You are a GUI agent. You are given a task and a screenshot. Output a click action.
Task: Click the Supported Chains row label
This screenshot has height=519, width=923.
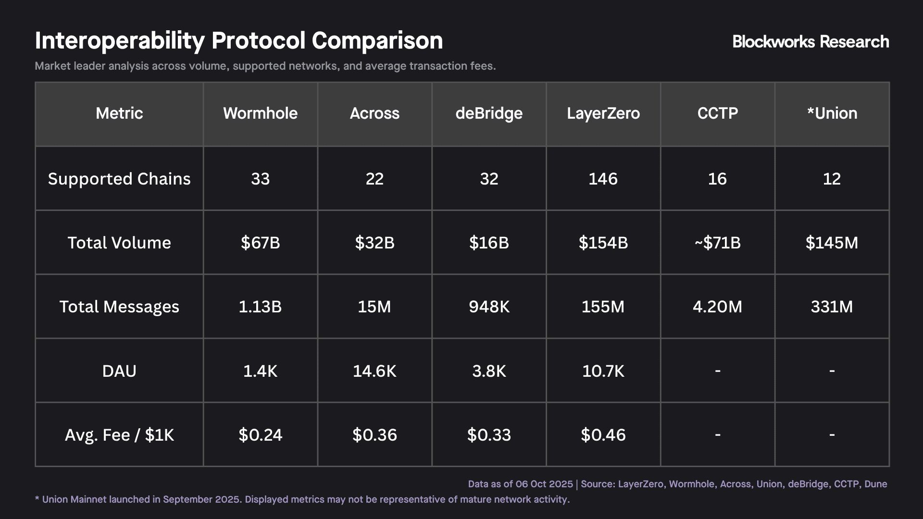point(119,179)
